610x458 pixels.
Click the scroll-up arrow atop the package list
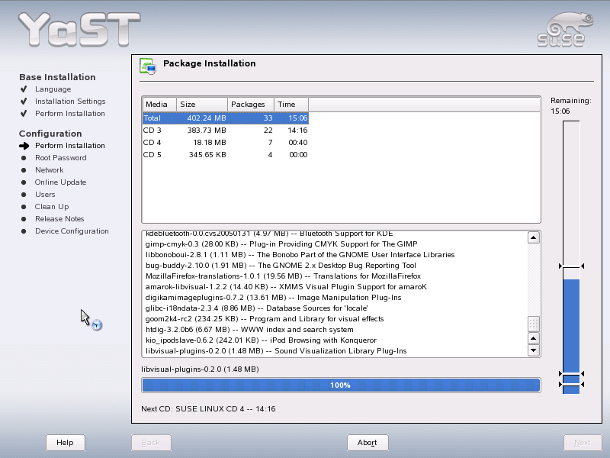click(x=533, y=237)
